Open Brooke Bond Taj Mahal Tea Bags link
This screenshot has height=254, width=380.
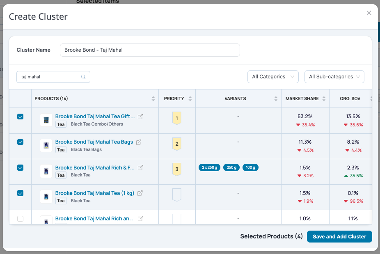94,142
